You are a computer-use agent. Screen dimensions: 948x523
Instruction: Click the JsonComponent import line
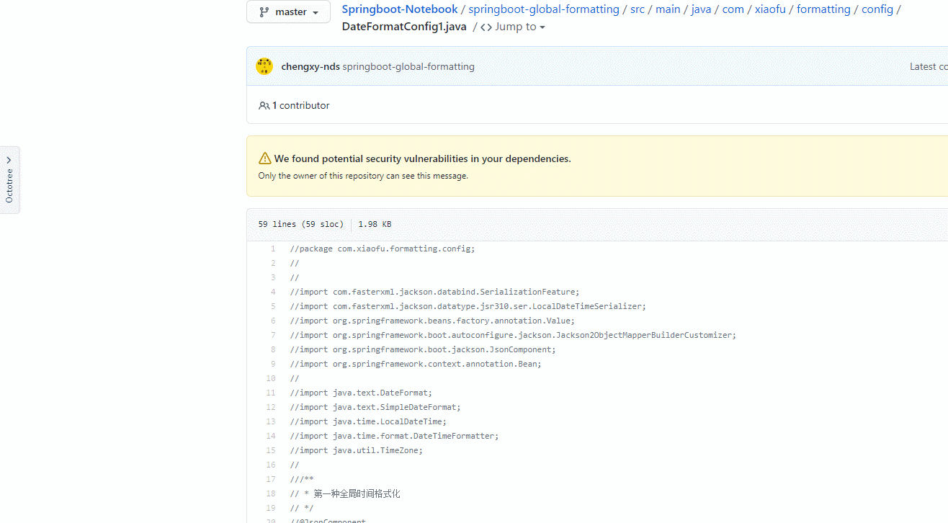423,349
